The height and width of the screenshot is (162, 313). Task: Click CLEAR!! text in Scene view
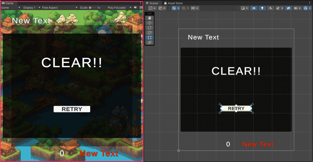tap(236, 71)
